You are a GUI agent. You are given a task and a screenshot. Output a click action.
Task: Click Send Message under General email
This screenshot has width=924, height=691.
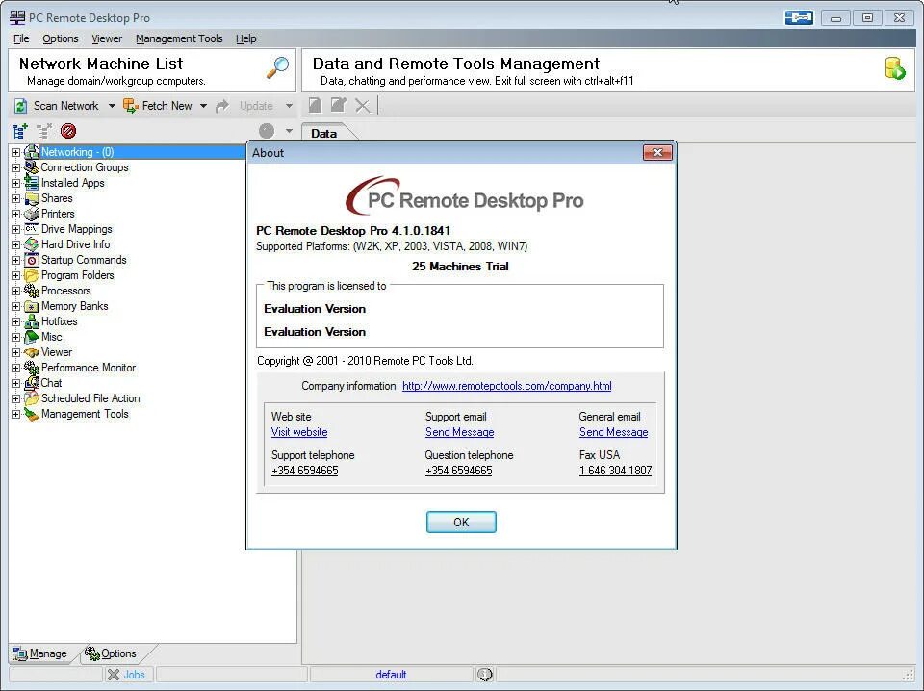[x=613, y=432]
